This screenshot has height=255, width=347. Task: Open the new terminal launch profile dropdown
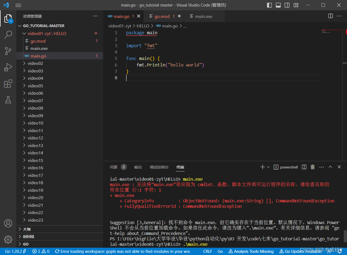pos(268,167)
